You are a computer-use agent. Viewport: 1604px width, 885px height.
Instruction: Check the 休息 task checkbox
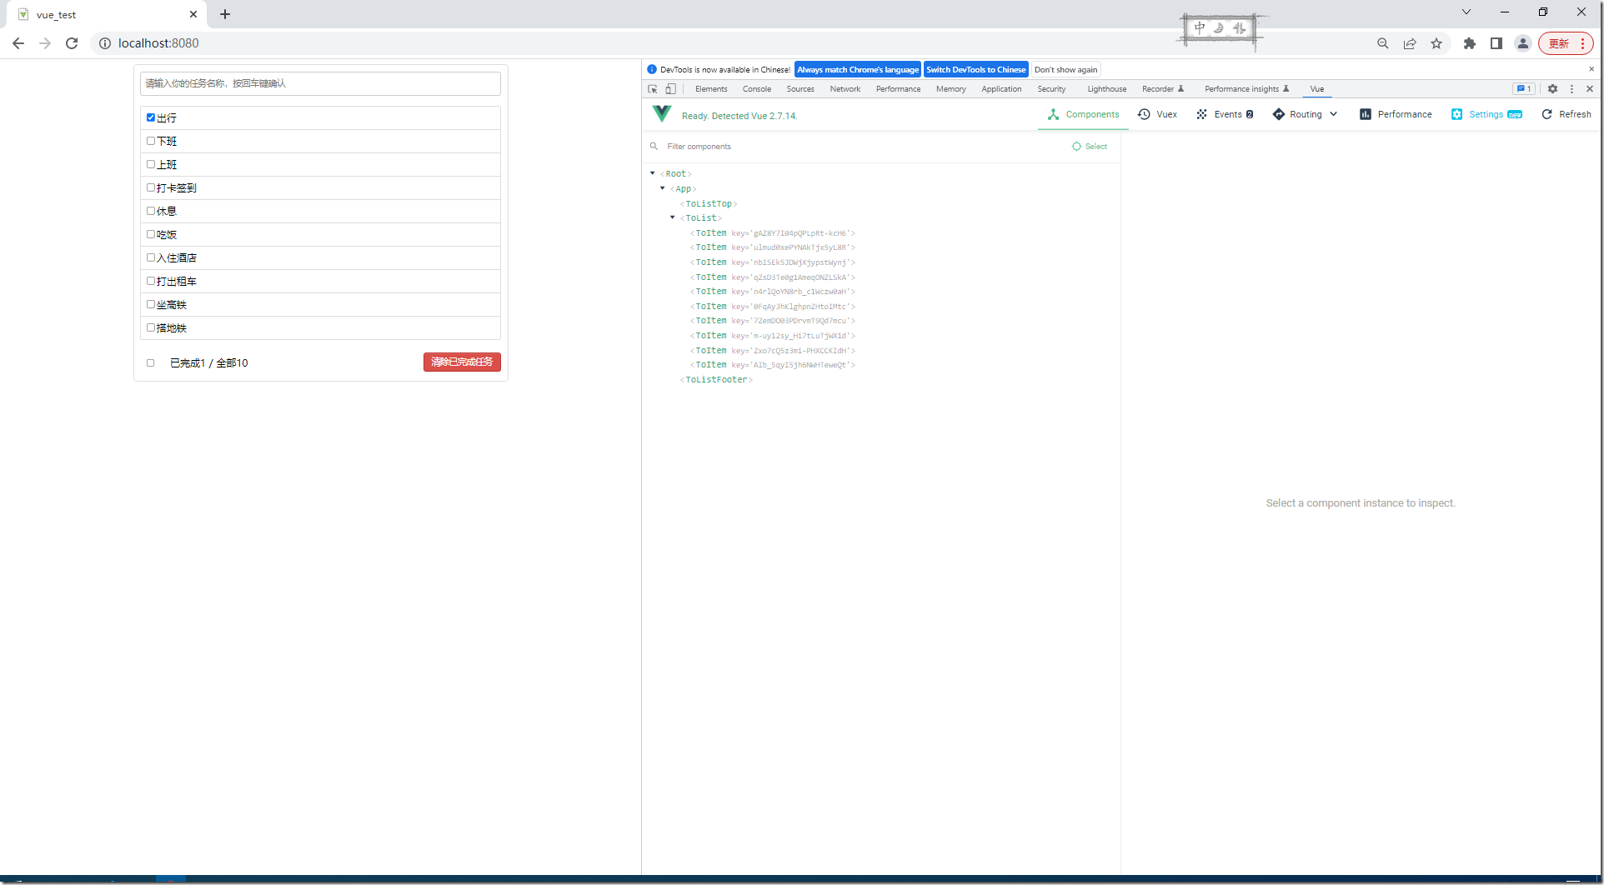tap(151, 211)
